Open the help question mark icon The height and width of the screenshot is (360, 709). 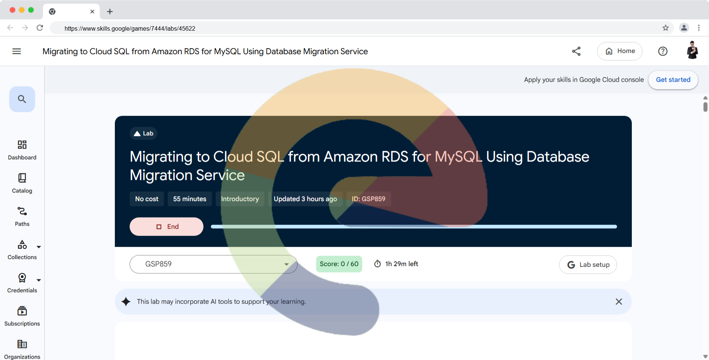tap(663, 51)
